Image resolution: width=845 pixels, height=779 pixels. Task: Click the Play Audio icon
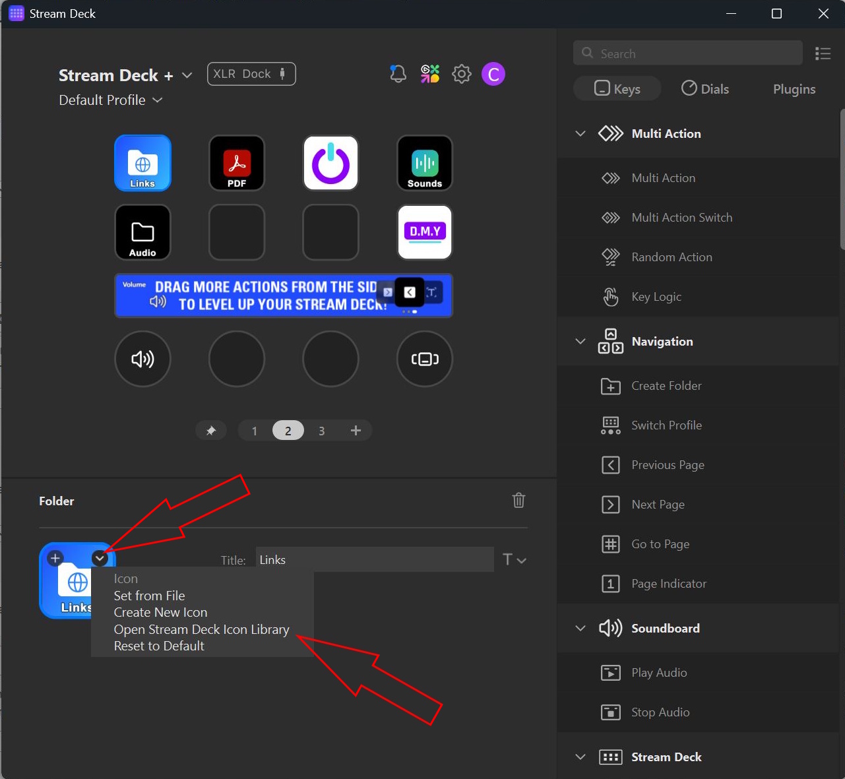[x=611, y=673]
